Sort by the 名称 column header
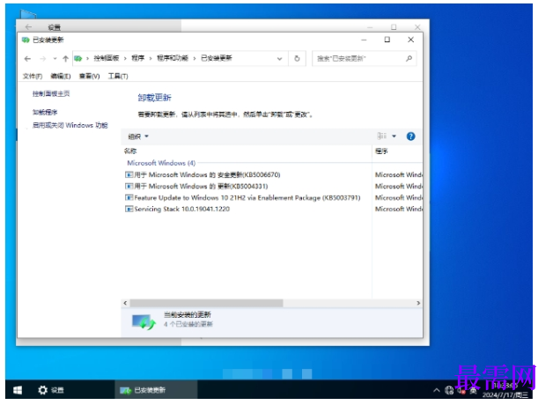553x405 pixels. tap(130, 151)
